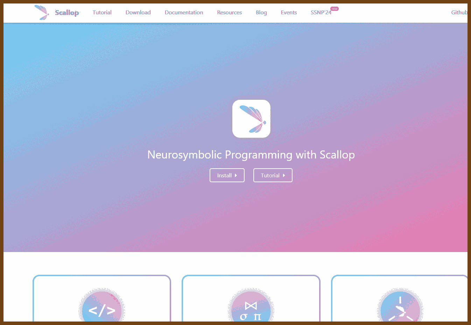The height and width of the screenshot is (325, 471).
Task: Open the Resources menu item
Action: click(x=229, y=13)
